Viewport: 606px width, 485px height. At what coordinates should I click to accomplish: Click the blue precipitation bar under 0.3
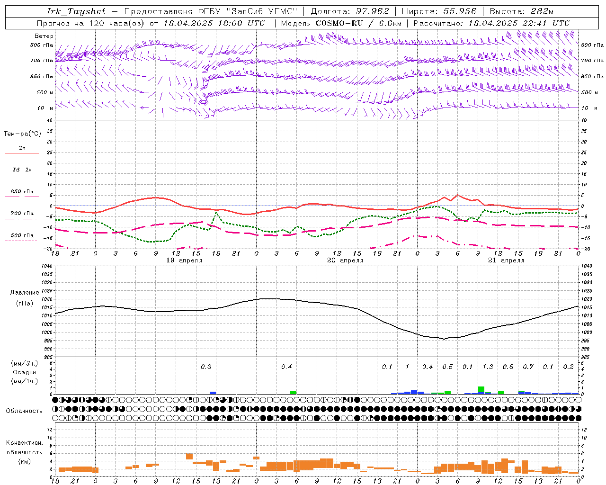[213, 393]
